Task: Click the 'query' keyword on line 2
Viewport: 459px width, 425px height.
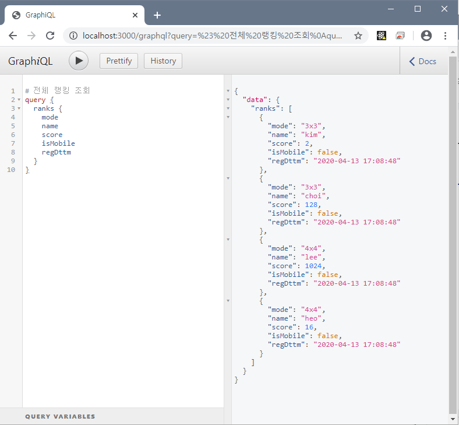Action: pyautogui.click(x=36, y=100)
